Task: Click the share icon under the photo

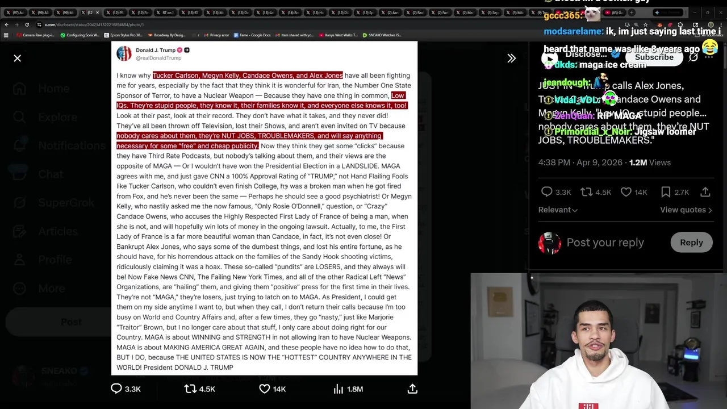Action: 412,389
